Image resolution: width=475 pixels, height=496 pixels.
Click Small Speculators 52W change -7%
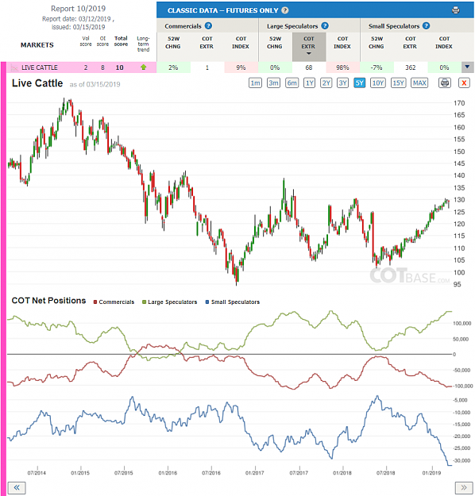coord(377,67)
